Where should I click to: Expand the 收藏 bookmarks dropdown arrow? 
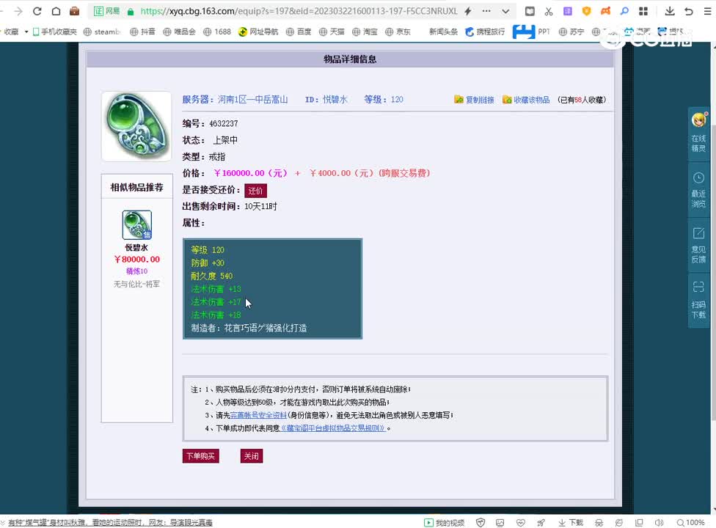pos(26,32)
